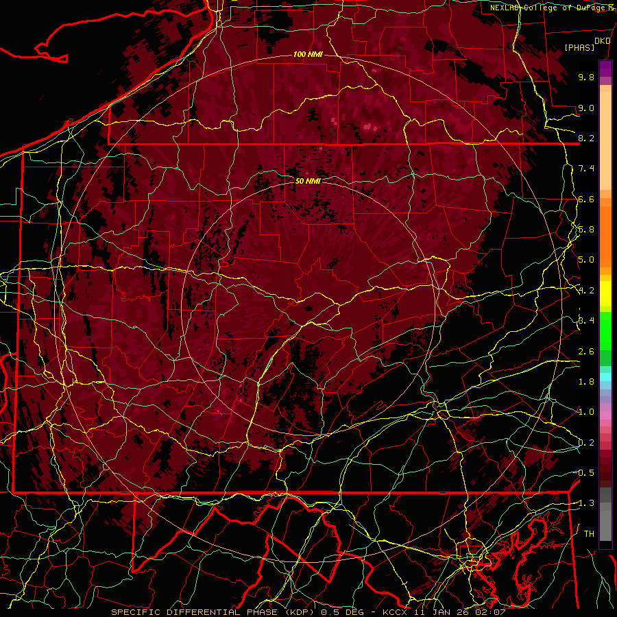The image size is (617, 617).
Task: Click the 11 JAN 26 date in the footer
Action: coord(443,612)
